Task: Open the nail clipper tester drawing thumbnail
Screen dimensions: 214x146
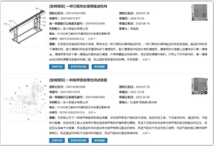Action: coord(25,99)
